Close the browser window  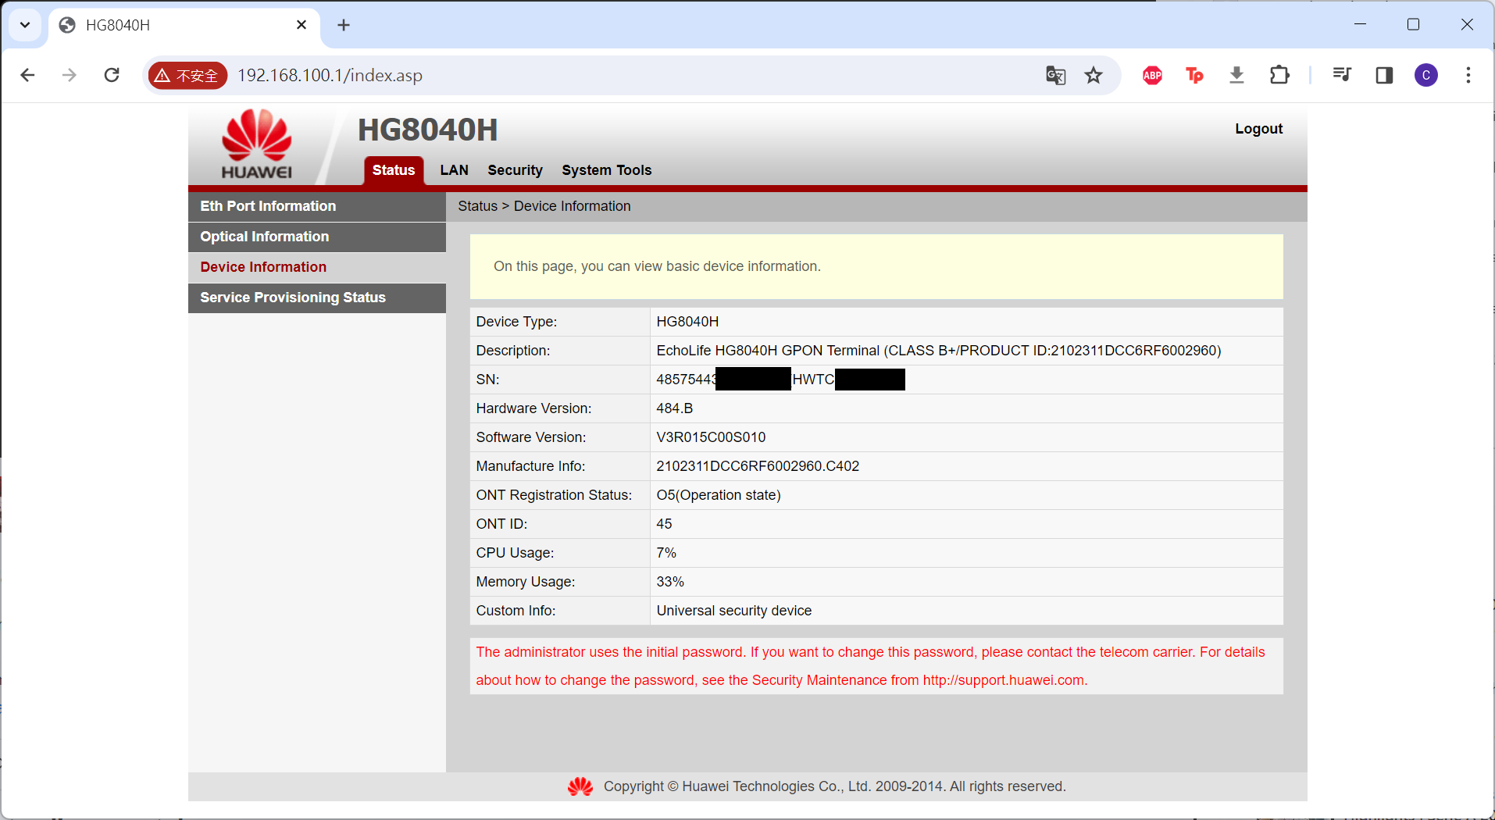[x=1467, y=24]
